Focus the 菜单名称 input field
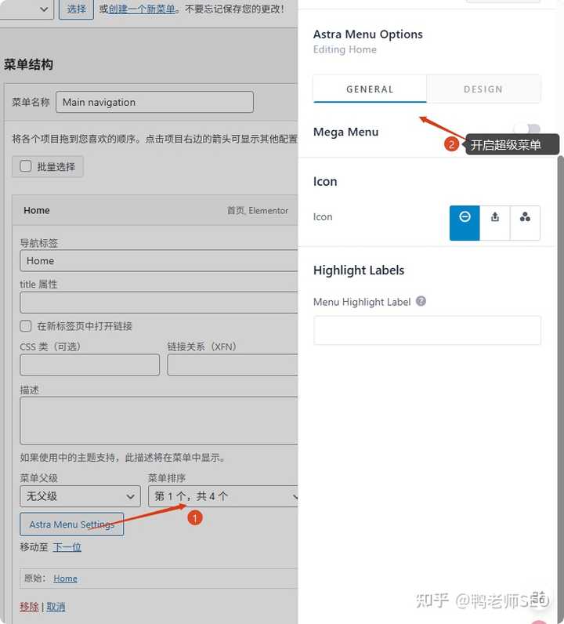This screenshot has height=624, width=564. coord(154,102)
